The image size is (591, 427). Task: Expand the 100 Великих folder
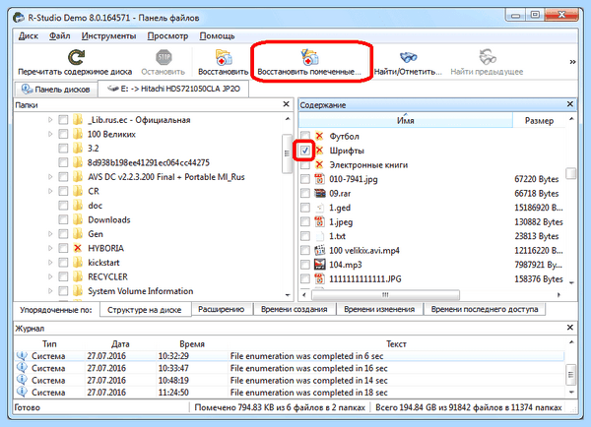pos(50,134)
